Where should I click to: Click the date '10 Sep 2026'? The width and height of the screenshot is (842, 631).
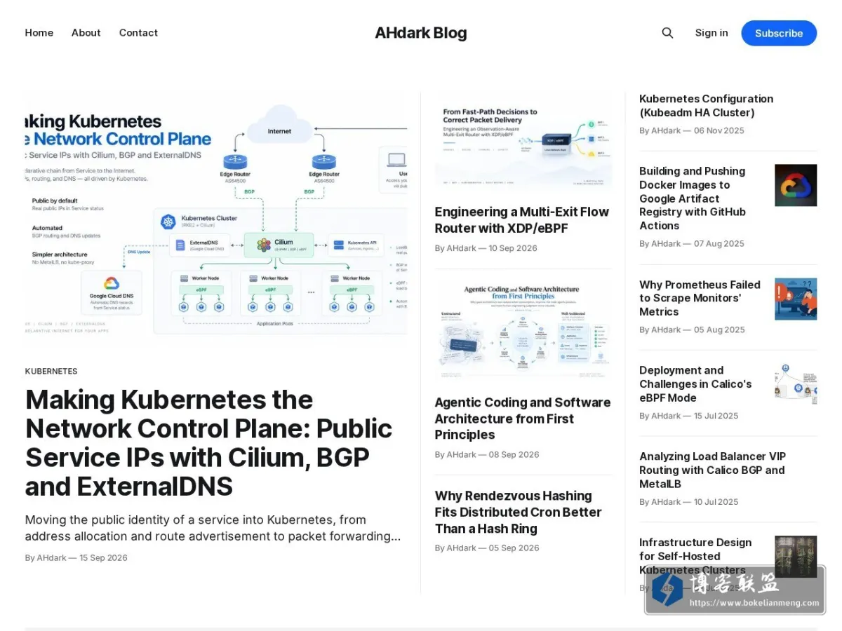click(x=513, y=248)
